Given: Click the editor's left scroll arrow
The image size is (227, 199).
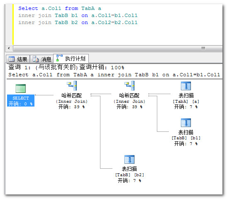Looking at the screenshot, I should (9, 48).
